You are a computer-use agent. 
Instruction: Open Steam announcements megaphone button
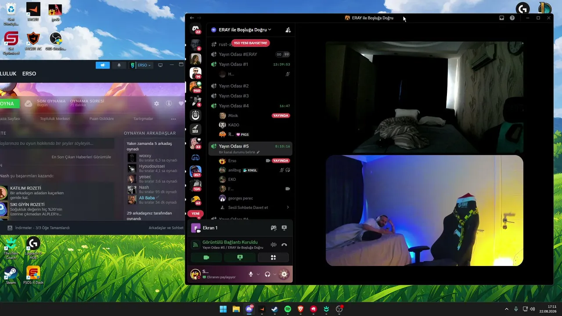pyautogui.click(x=103, y=65)
